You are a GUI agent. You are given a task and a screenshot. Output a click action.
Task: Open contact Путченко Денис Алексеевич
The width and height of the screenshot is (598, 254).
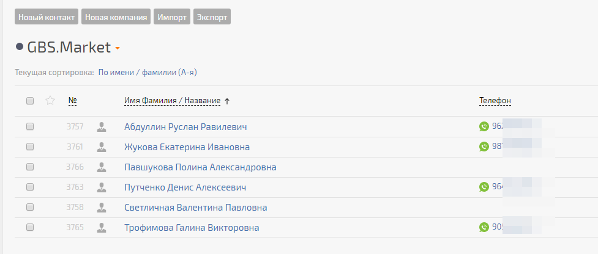(x=185, y=187)
